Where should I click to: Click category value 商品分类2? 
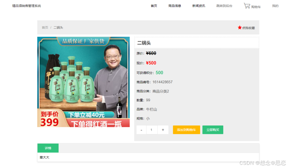click(x=161, y=91)
